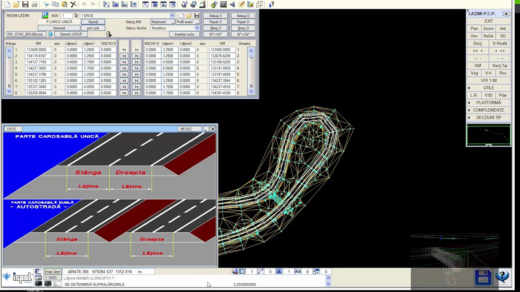This screenshot has width=520, height=292.
Task: Click the help question mark icon in the toolbar
Action: pos(271,4)
